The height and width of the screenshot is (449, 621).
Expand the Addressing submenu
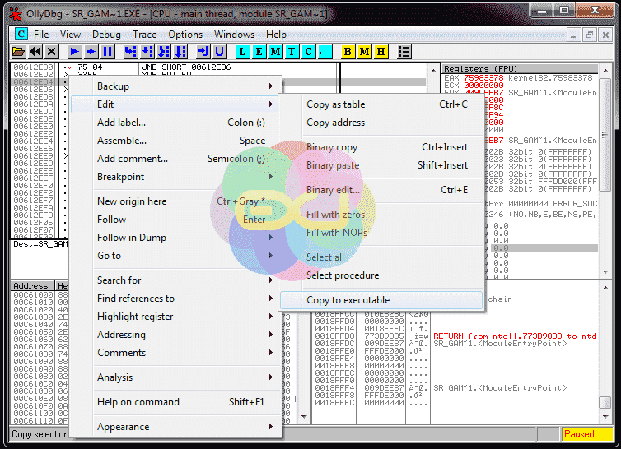pyautogui.click(x=176, y=335)
